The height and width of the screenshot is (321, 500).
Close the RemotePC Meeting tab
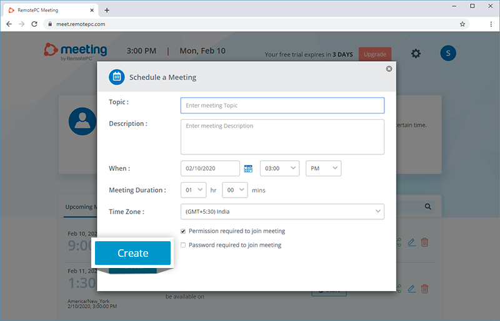(92, 10)
